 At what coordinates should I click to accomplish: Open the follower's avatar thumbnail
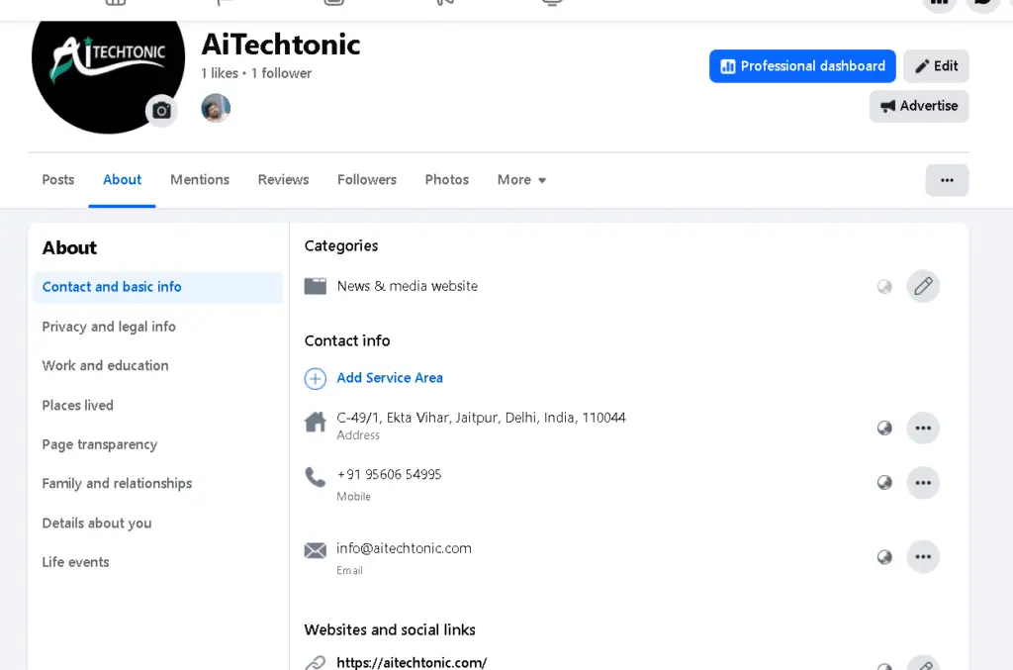(x=216, y=108)
